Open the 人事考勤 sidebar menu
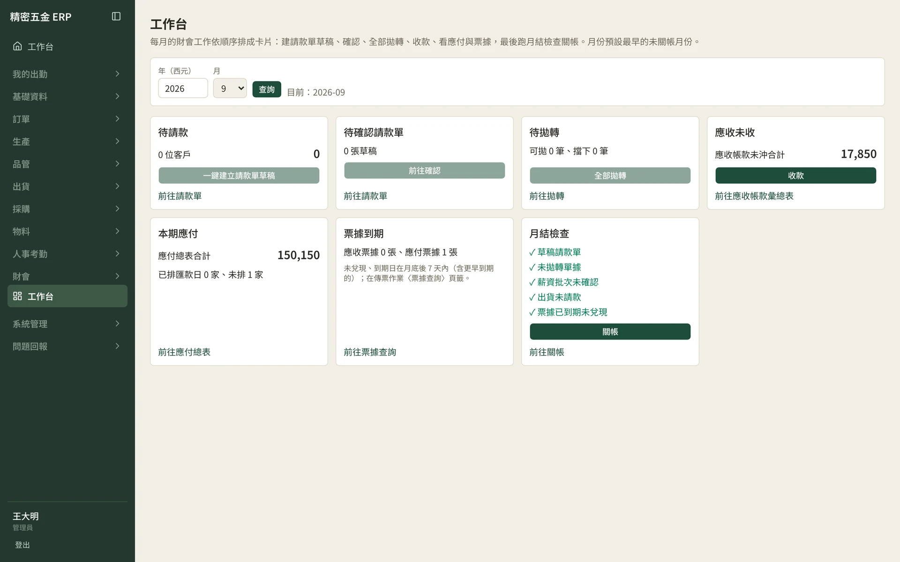 pyautogui.click(x=67, y=254)
